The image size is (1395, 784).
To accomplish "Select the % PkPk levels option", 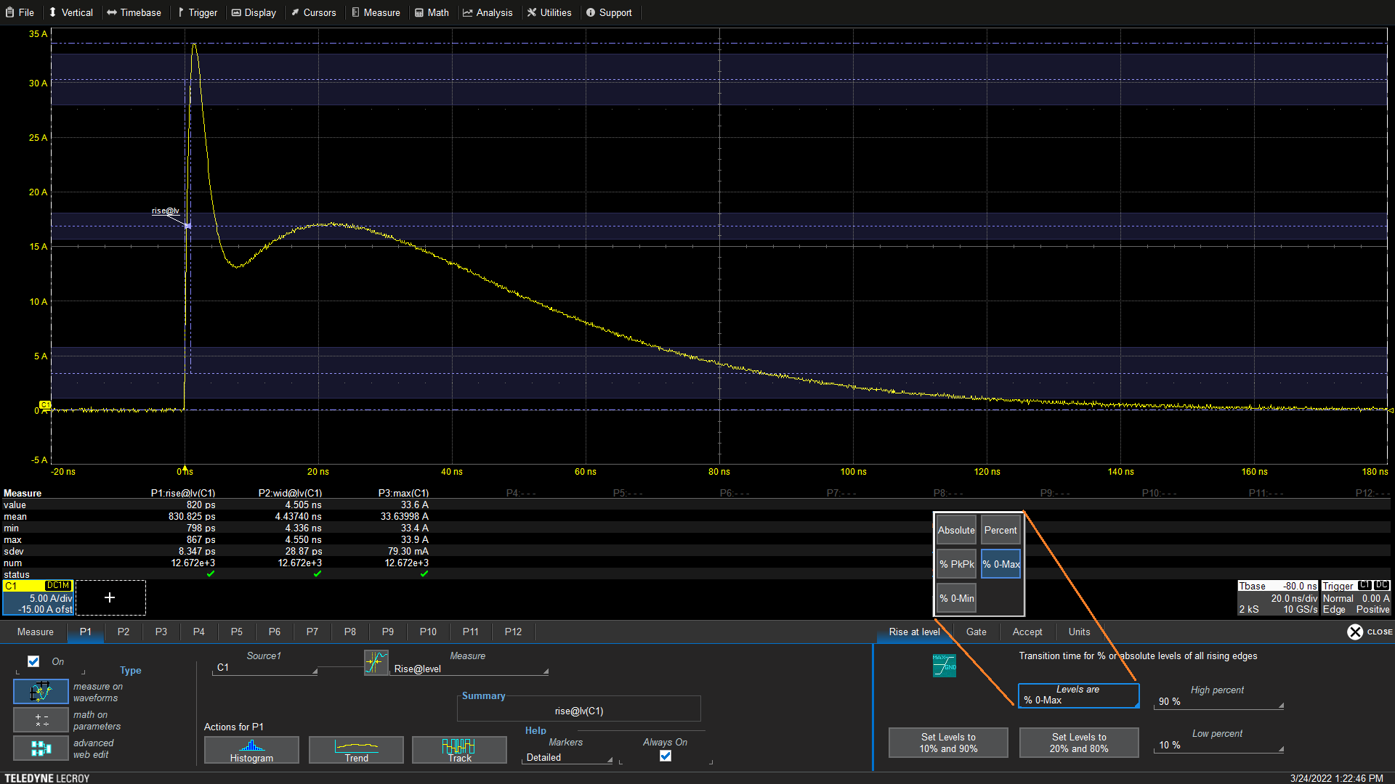I will click(x=956, y=564).
